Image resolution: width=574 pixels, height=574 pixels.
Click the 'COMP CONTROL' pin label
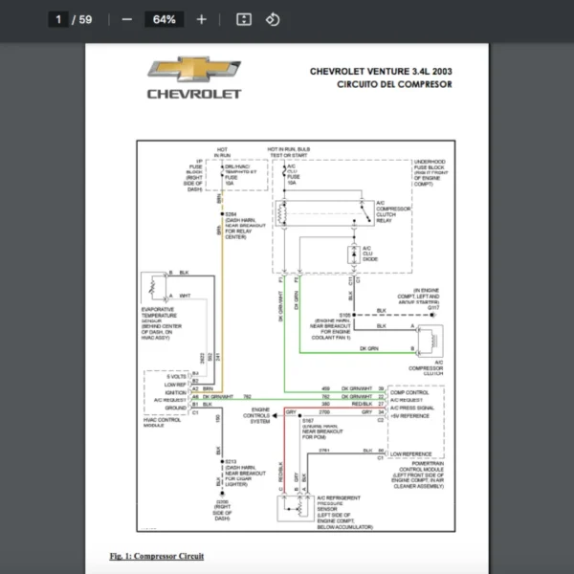409,392
